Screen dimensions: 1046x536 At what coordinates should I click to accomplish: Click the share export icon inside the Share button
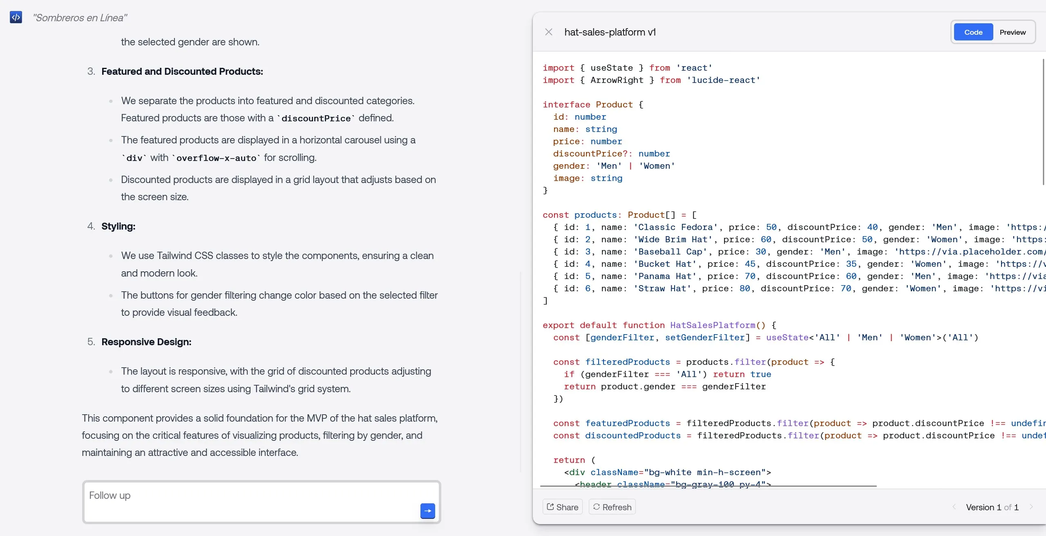[x=549, y=507]
